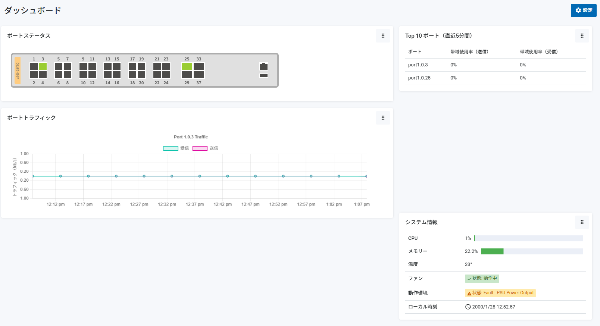Toggle the 送信 legend series in chart
The width and height of the screenshot is (600, 326).
tap(205, 148)
